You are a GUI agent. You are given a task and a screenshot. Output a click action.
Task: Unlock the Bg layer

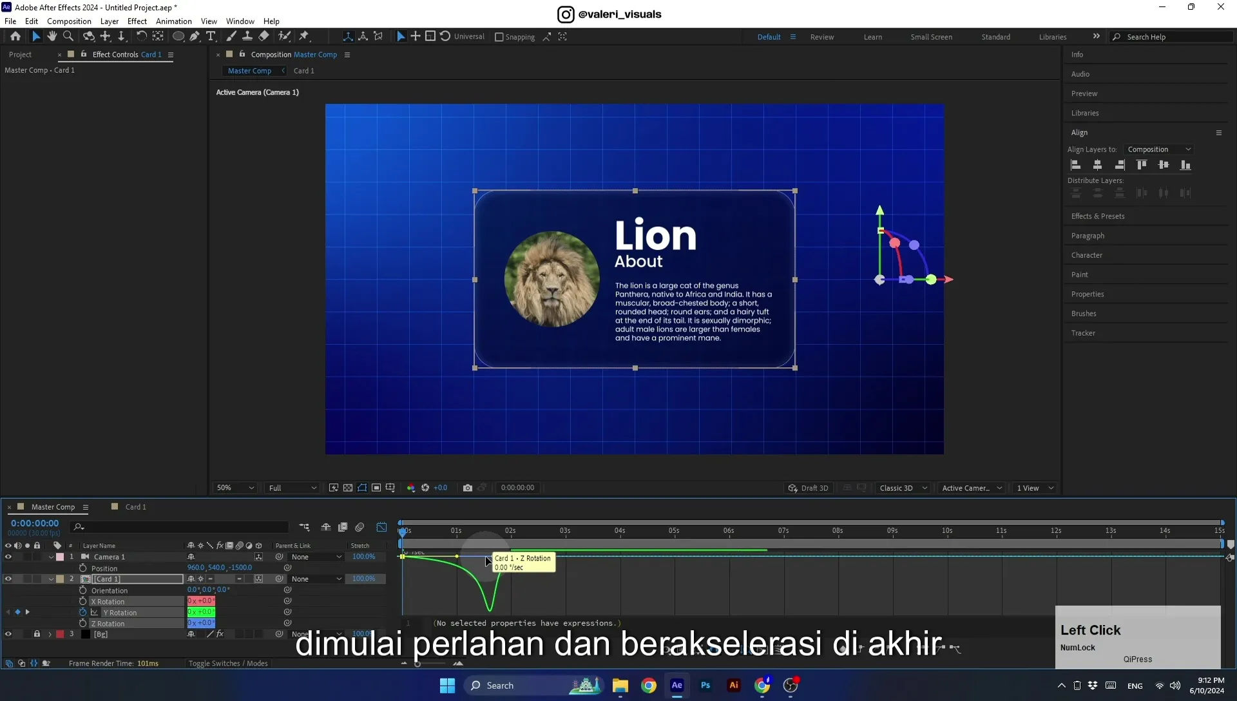(x=37, y=634)
